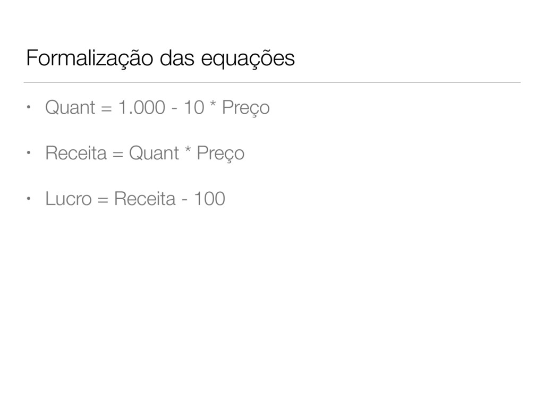The width and height of the screenshot is (544, 408).
Task: Click the equals sign in the Lucro equation
Action: coord(103,200)
